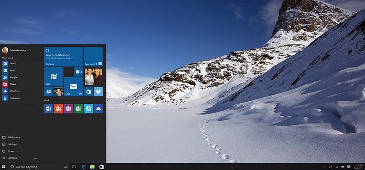365x170 pixels.
Task: Open the Twitter tile
Action: click(x=99, y=92)
